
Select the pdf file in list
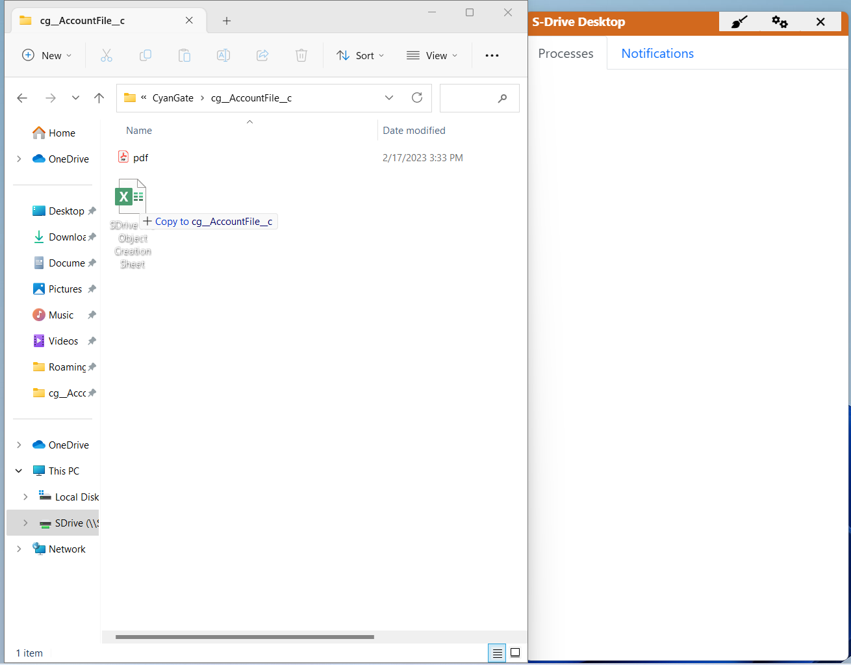pyautogui.click(x=140, y=158)
